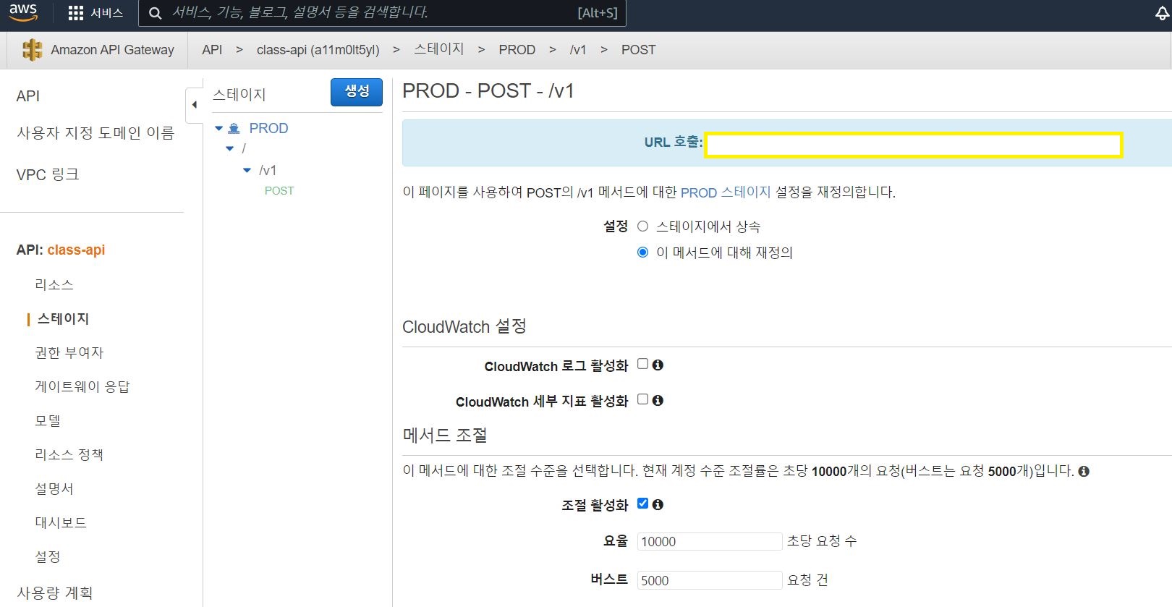Viewport: 1172px width, 607px height.
Task: Go to API in left navigation
Action: (x=28, y=96)
